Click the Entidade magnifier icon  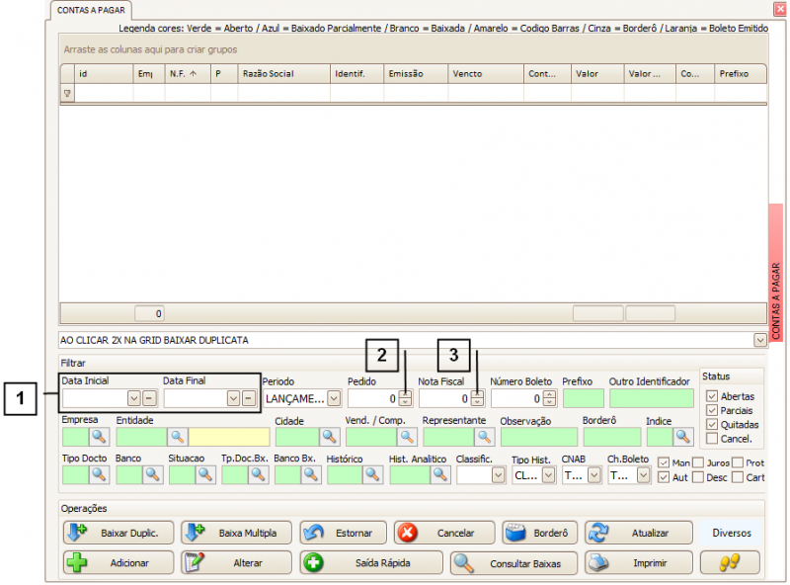point(176,436)
